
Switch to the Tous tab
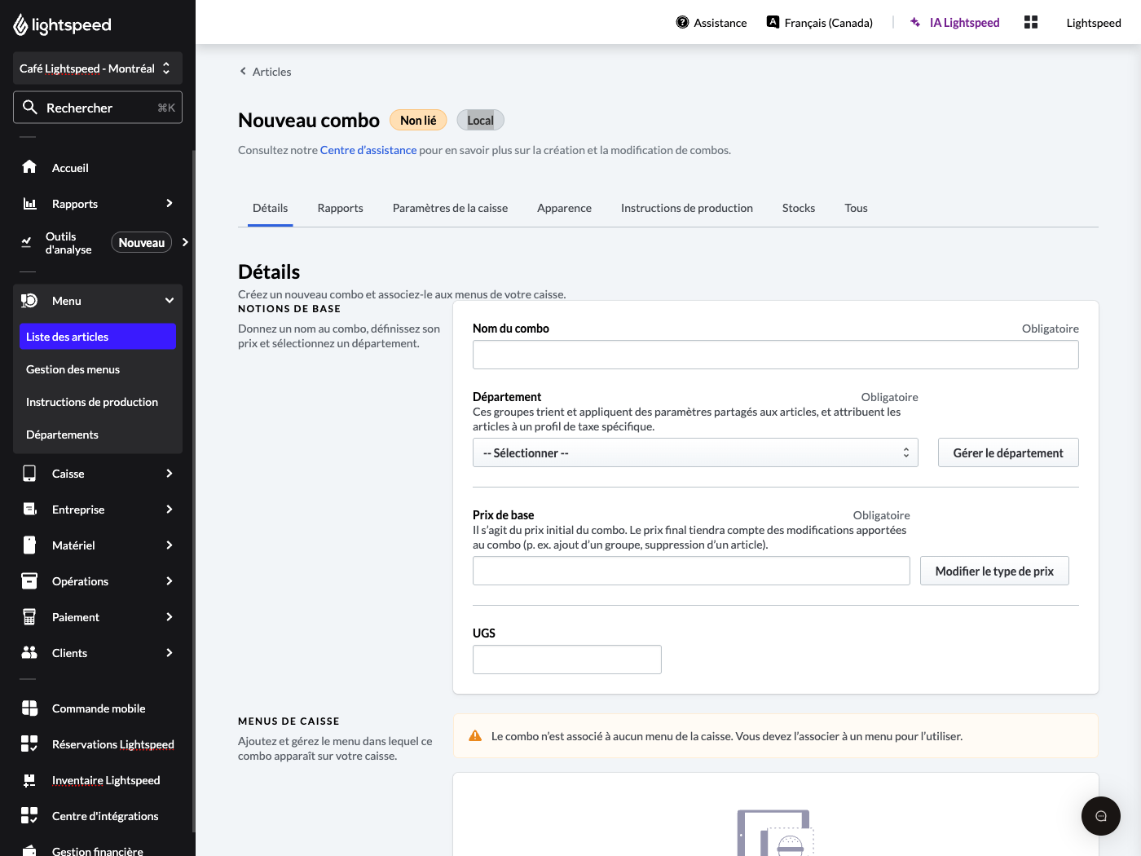pyautogui.click(x=856, y=208)
